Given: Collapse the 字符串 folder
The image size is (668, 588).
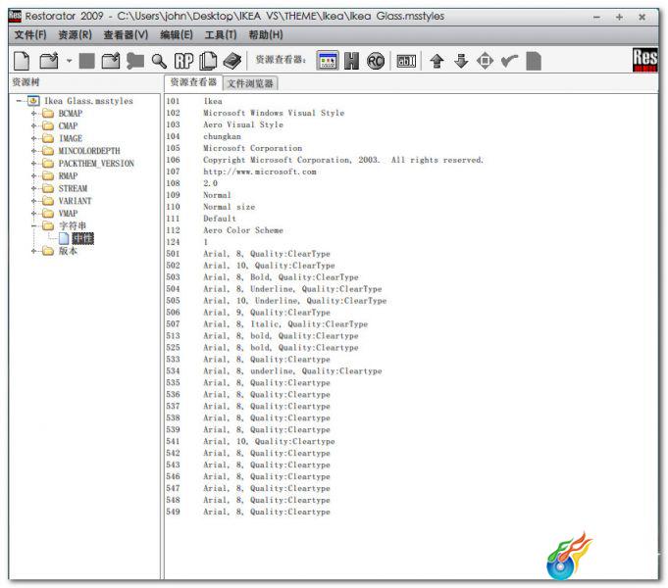Looking at the screenshot, I should pyautogui.click(x=33, y=225).
